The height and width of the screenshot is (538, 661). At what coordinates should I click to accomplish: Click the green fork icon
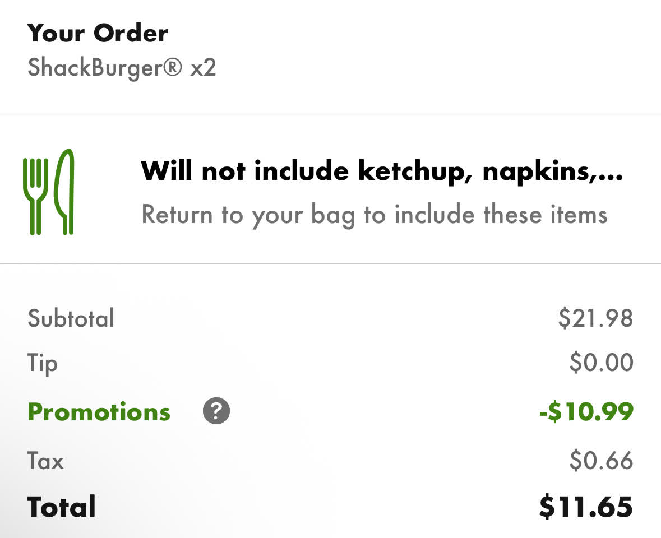click(35, 193)
